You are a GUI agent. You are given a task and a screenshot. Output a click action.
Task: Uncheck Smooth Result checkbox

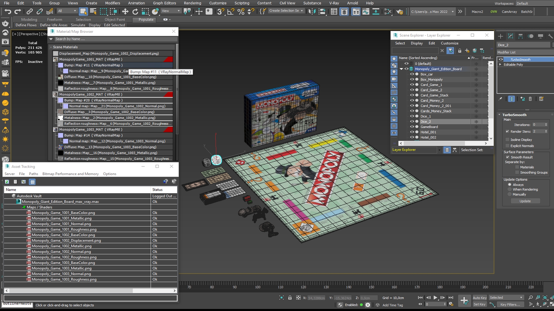(508, 157)
